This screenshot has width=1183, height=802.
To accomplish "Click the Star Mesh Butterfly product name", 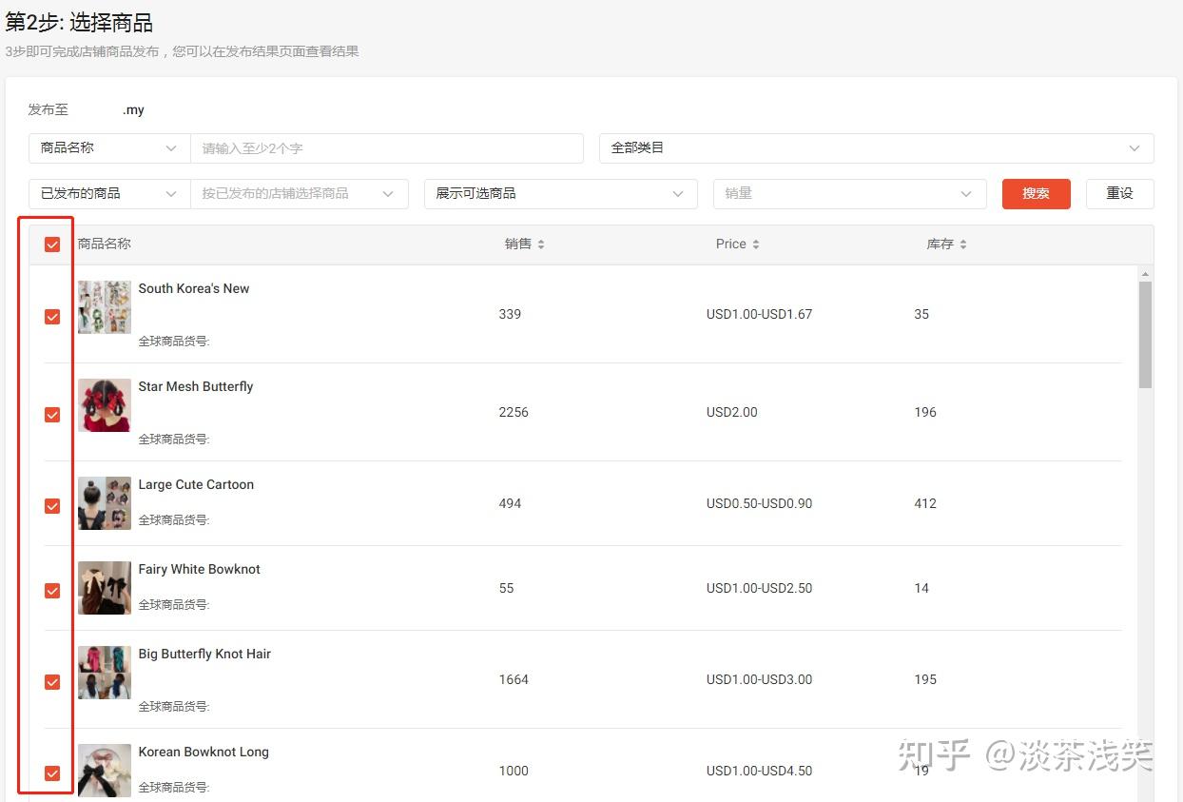I will tap(196, 387).
